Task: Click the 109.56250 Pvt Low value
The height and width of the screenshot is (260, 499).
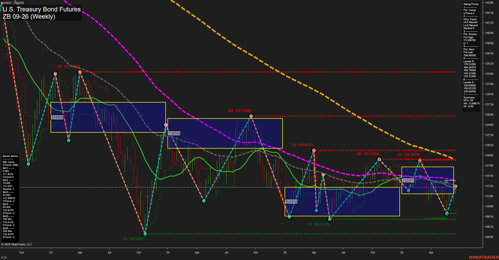Action: pyautogui.click(x=469, y=55)
